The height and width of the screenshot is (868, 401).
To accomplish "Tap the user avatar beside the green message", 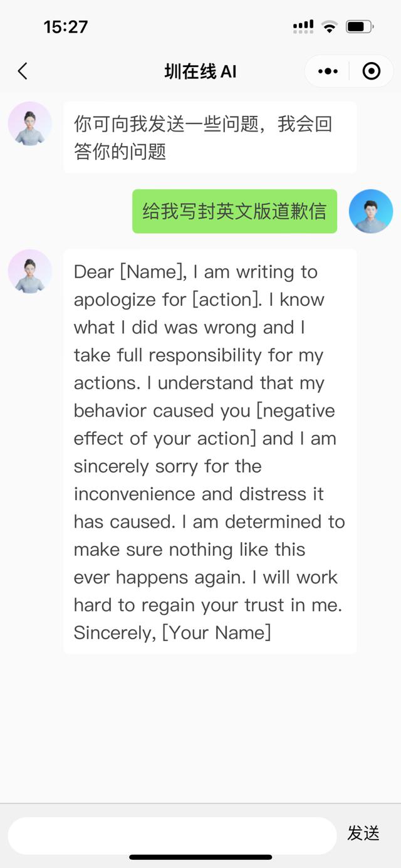I will click(x=371, y=211).
